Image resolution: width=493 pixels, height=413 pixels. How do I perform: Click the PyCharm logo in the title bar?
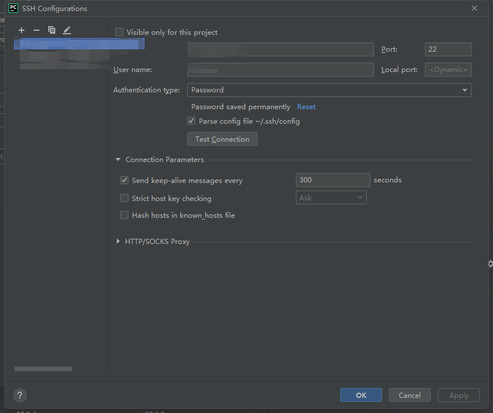point(13,8)
